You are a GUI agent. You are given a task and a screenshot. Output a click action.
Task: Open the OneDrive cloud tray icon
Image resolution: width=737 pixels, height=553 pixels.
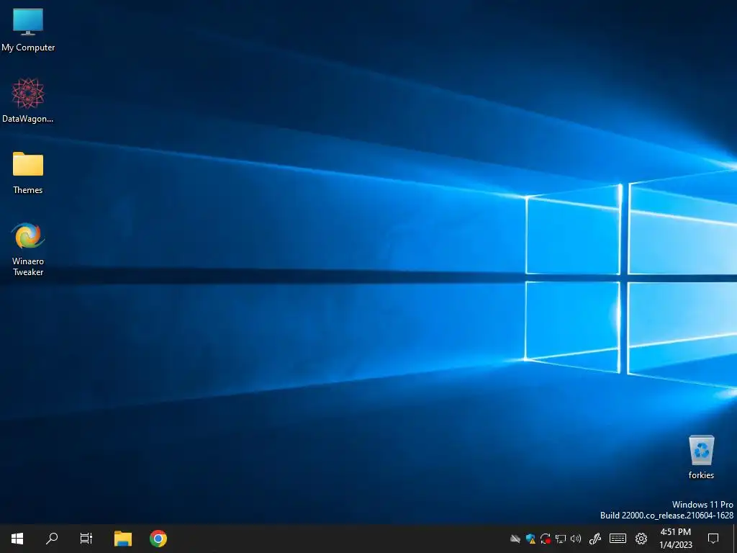pyautogui.click(x=515, y=539)
